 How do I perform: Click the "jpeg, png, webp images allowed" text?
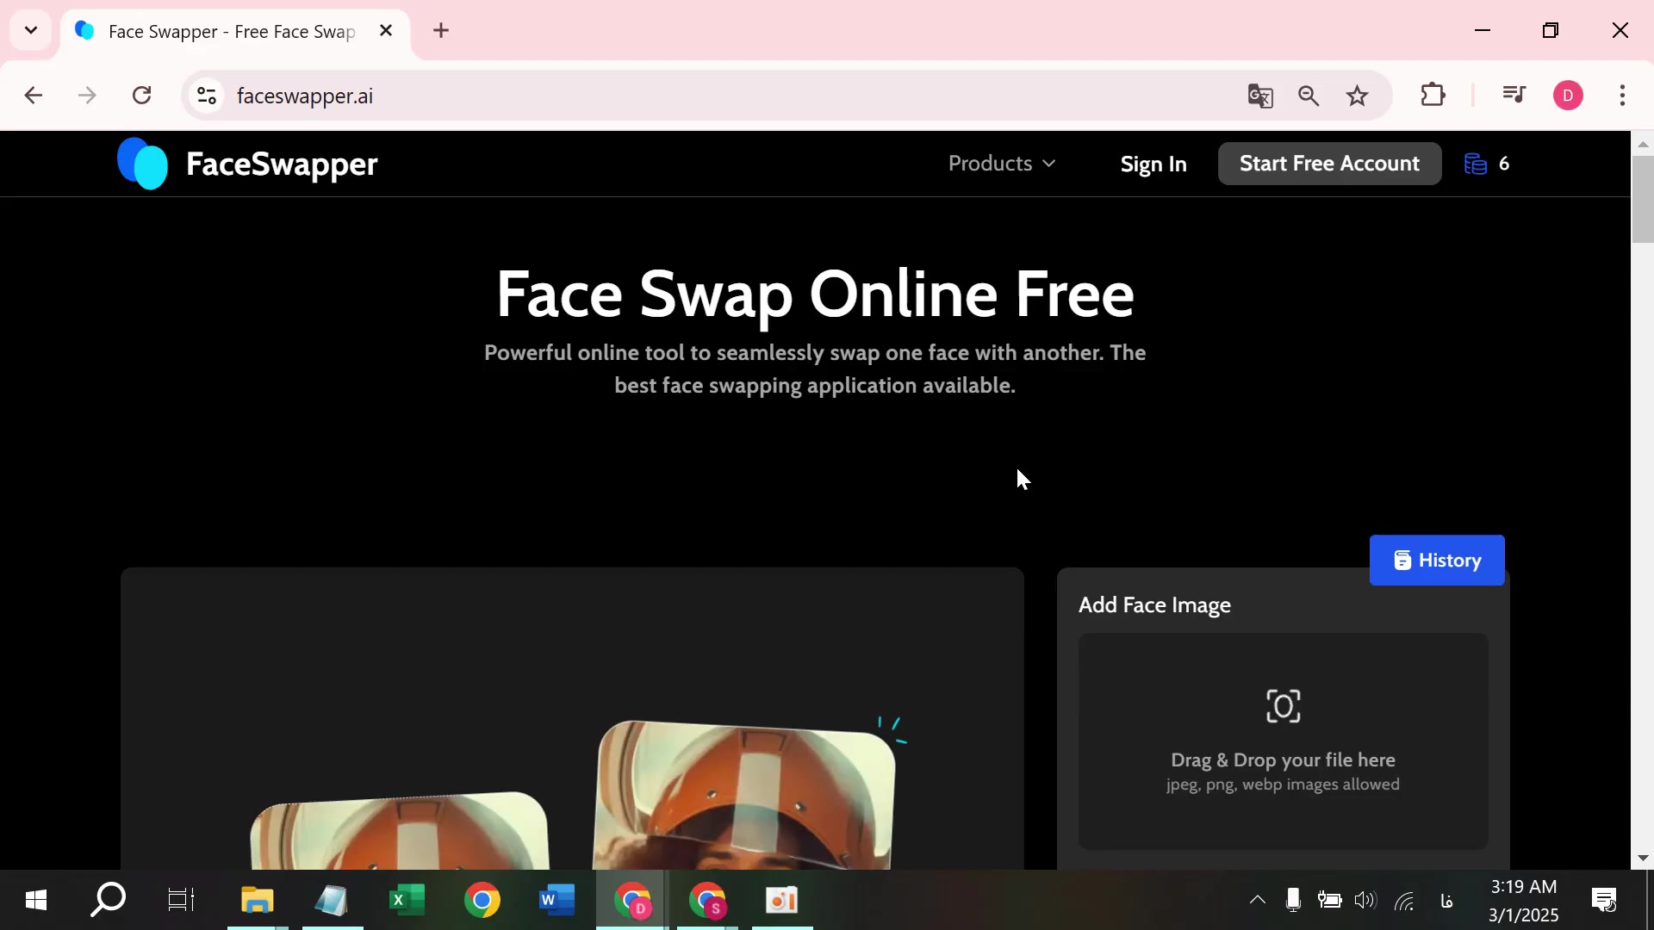point(1283,784)
